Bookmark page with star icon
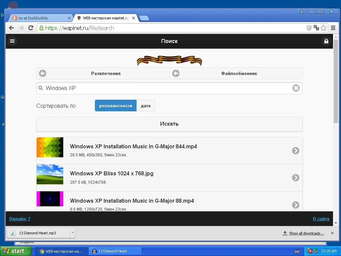 323,28
